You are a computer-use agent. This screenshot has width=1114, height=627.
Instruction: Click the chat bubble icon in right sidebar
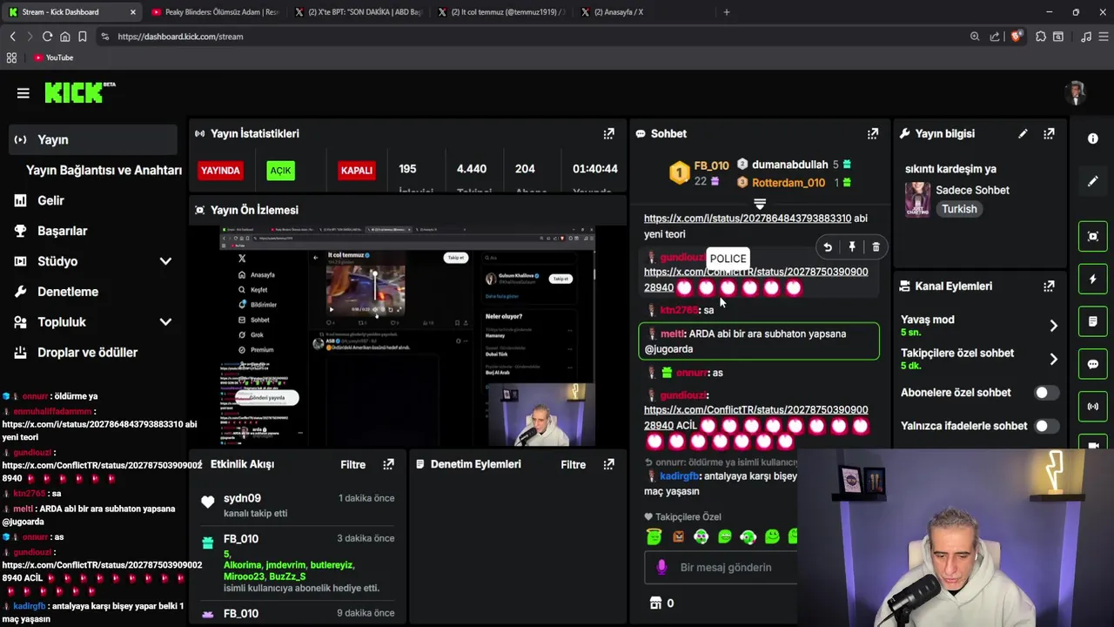click(1093, 364)
